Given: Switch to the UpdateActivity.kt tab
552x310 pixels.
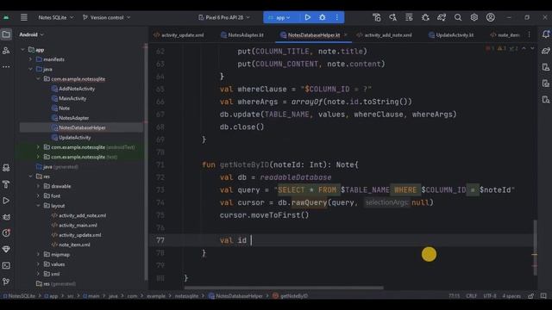Looking at the screenshot, I should click(x=451, y=34).
